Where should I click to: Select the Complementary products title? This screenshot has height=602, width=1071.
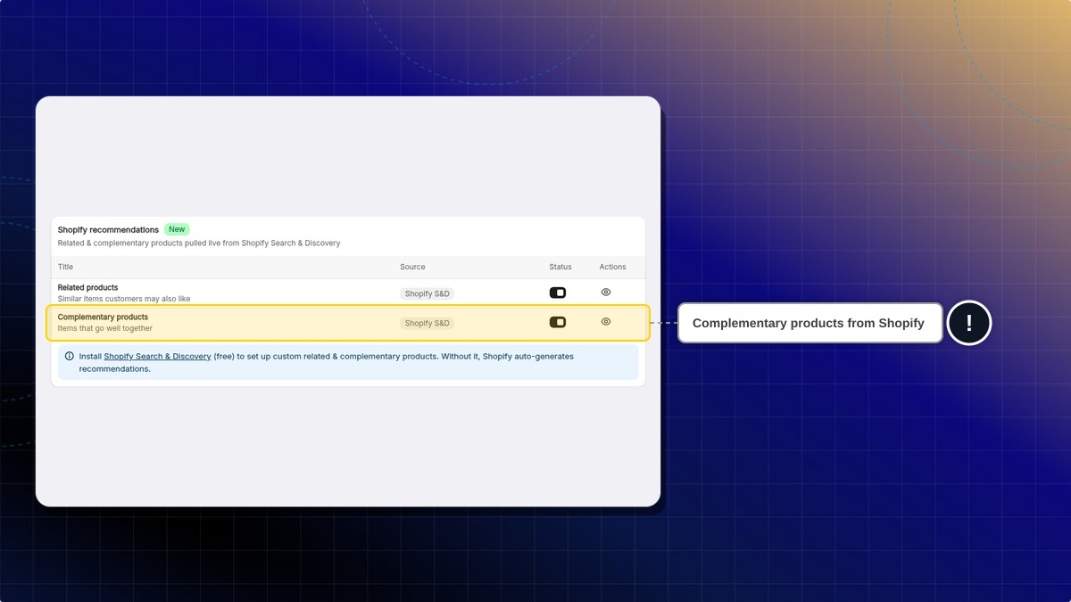tap(103, 317)
